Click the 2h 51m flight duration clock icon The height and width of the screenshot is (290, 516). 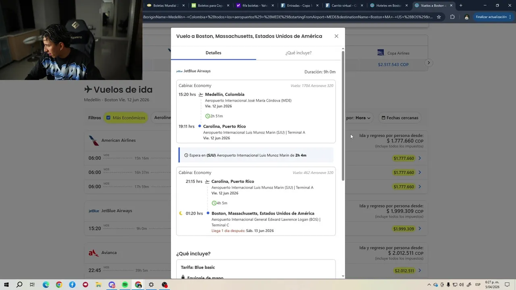point(208,116)
